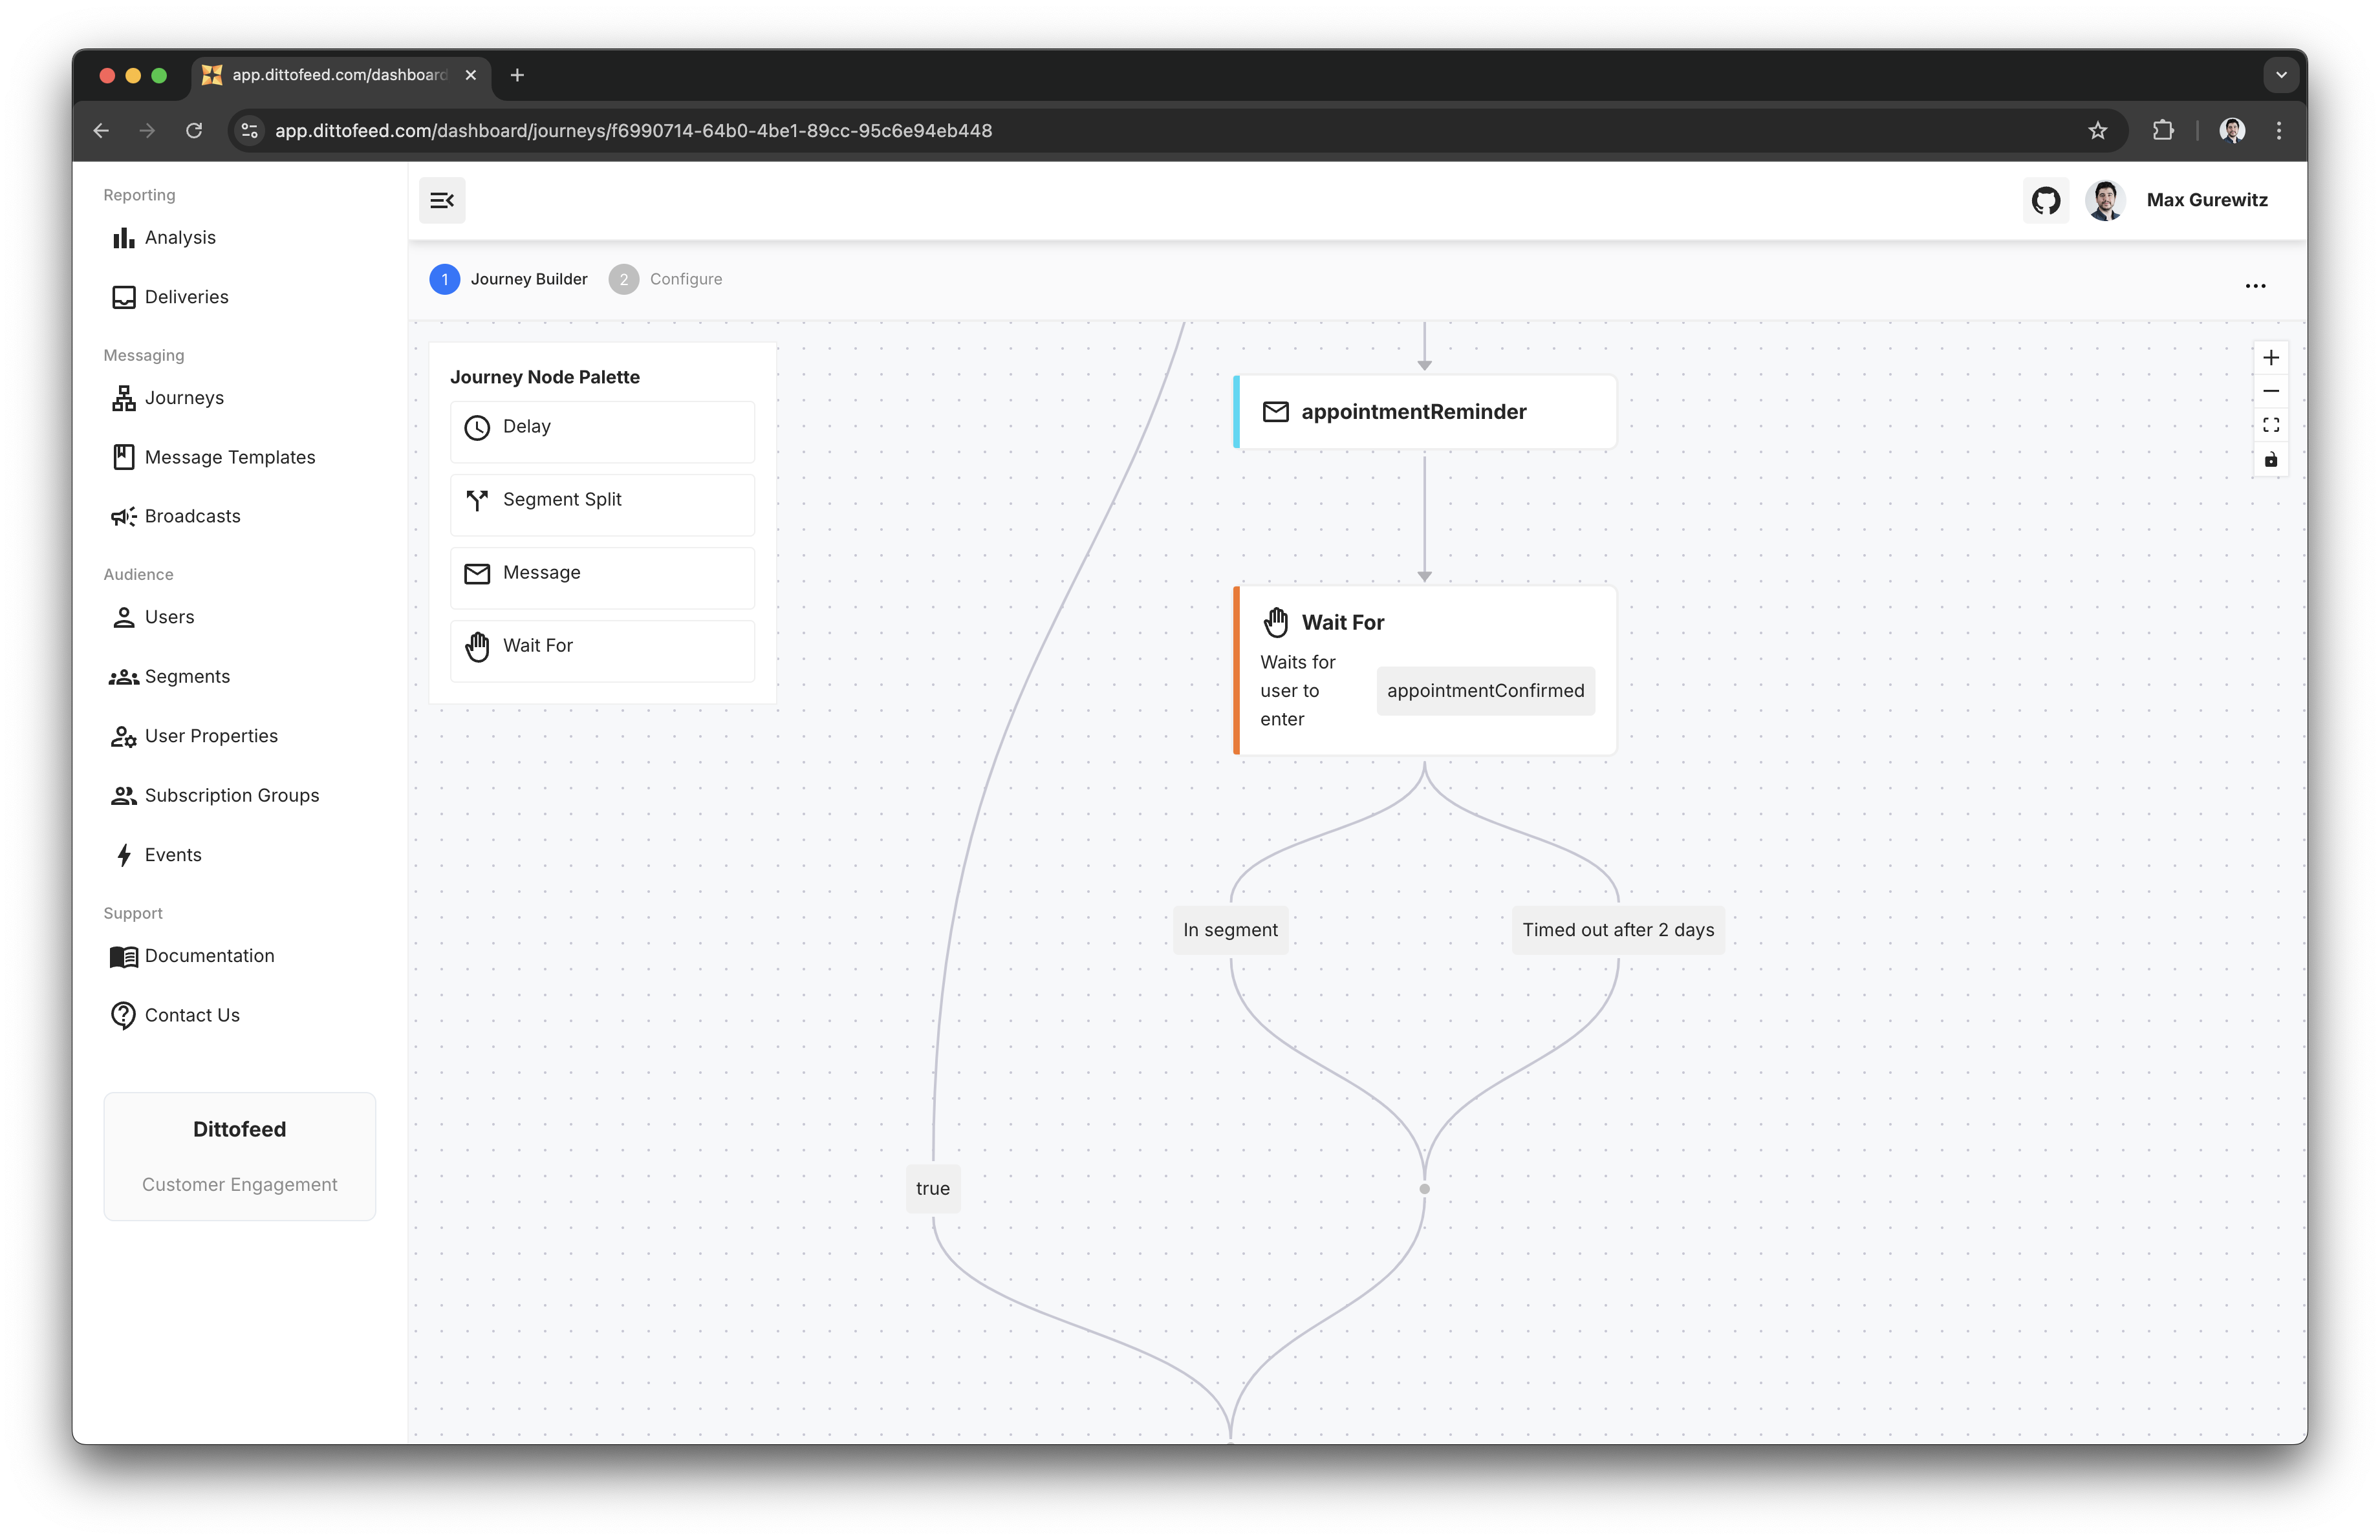The width and height of the screenshot is (2380, 1540).
Task: Toggle the canvas interactivity lock
Action: [x=2270, y=460]
